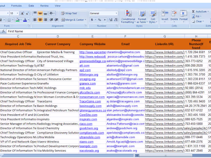
Task: Click the Align Text Left icon
Action: coord(35,20)
